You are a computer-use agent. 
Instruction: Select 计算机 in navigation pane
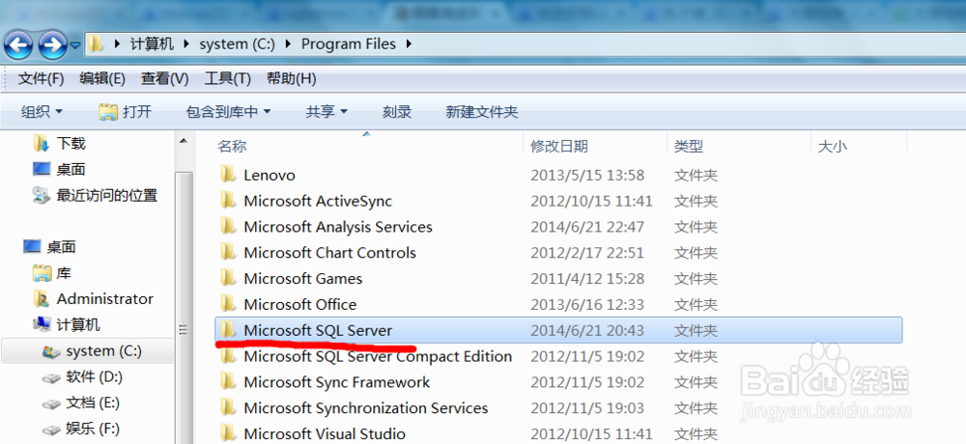click(78, 324)
